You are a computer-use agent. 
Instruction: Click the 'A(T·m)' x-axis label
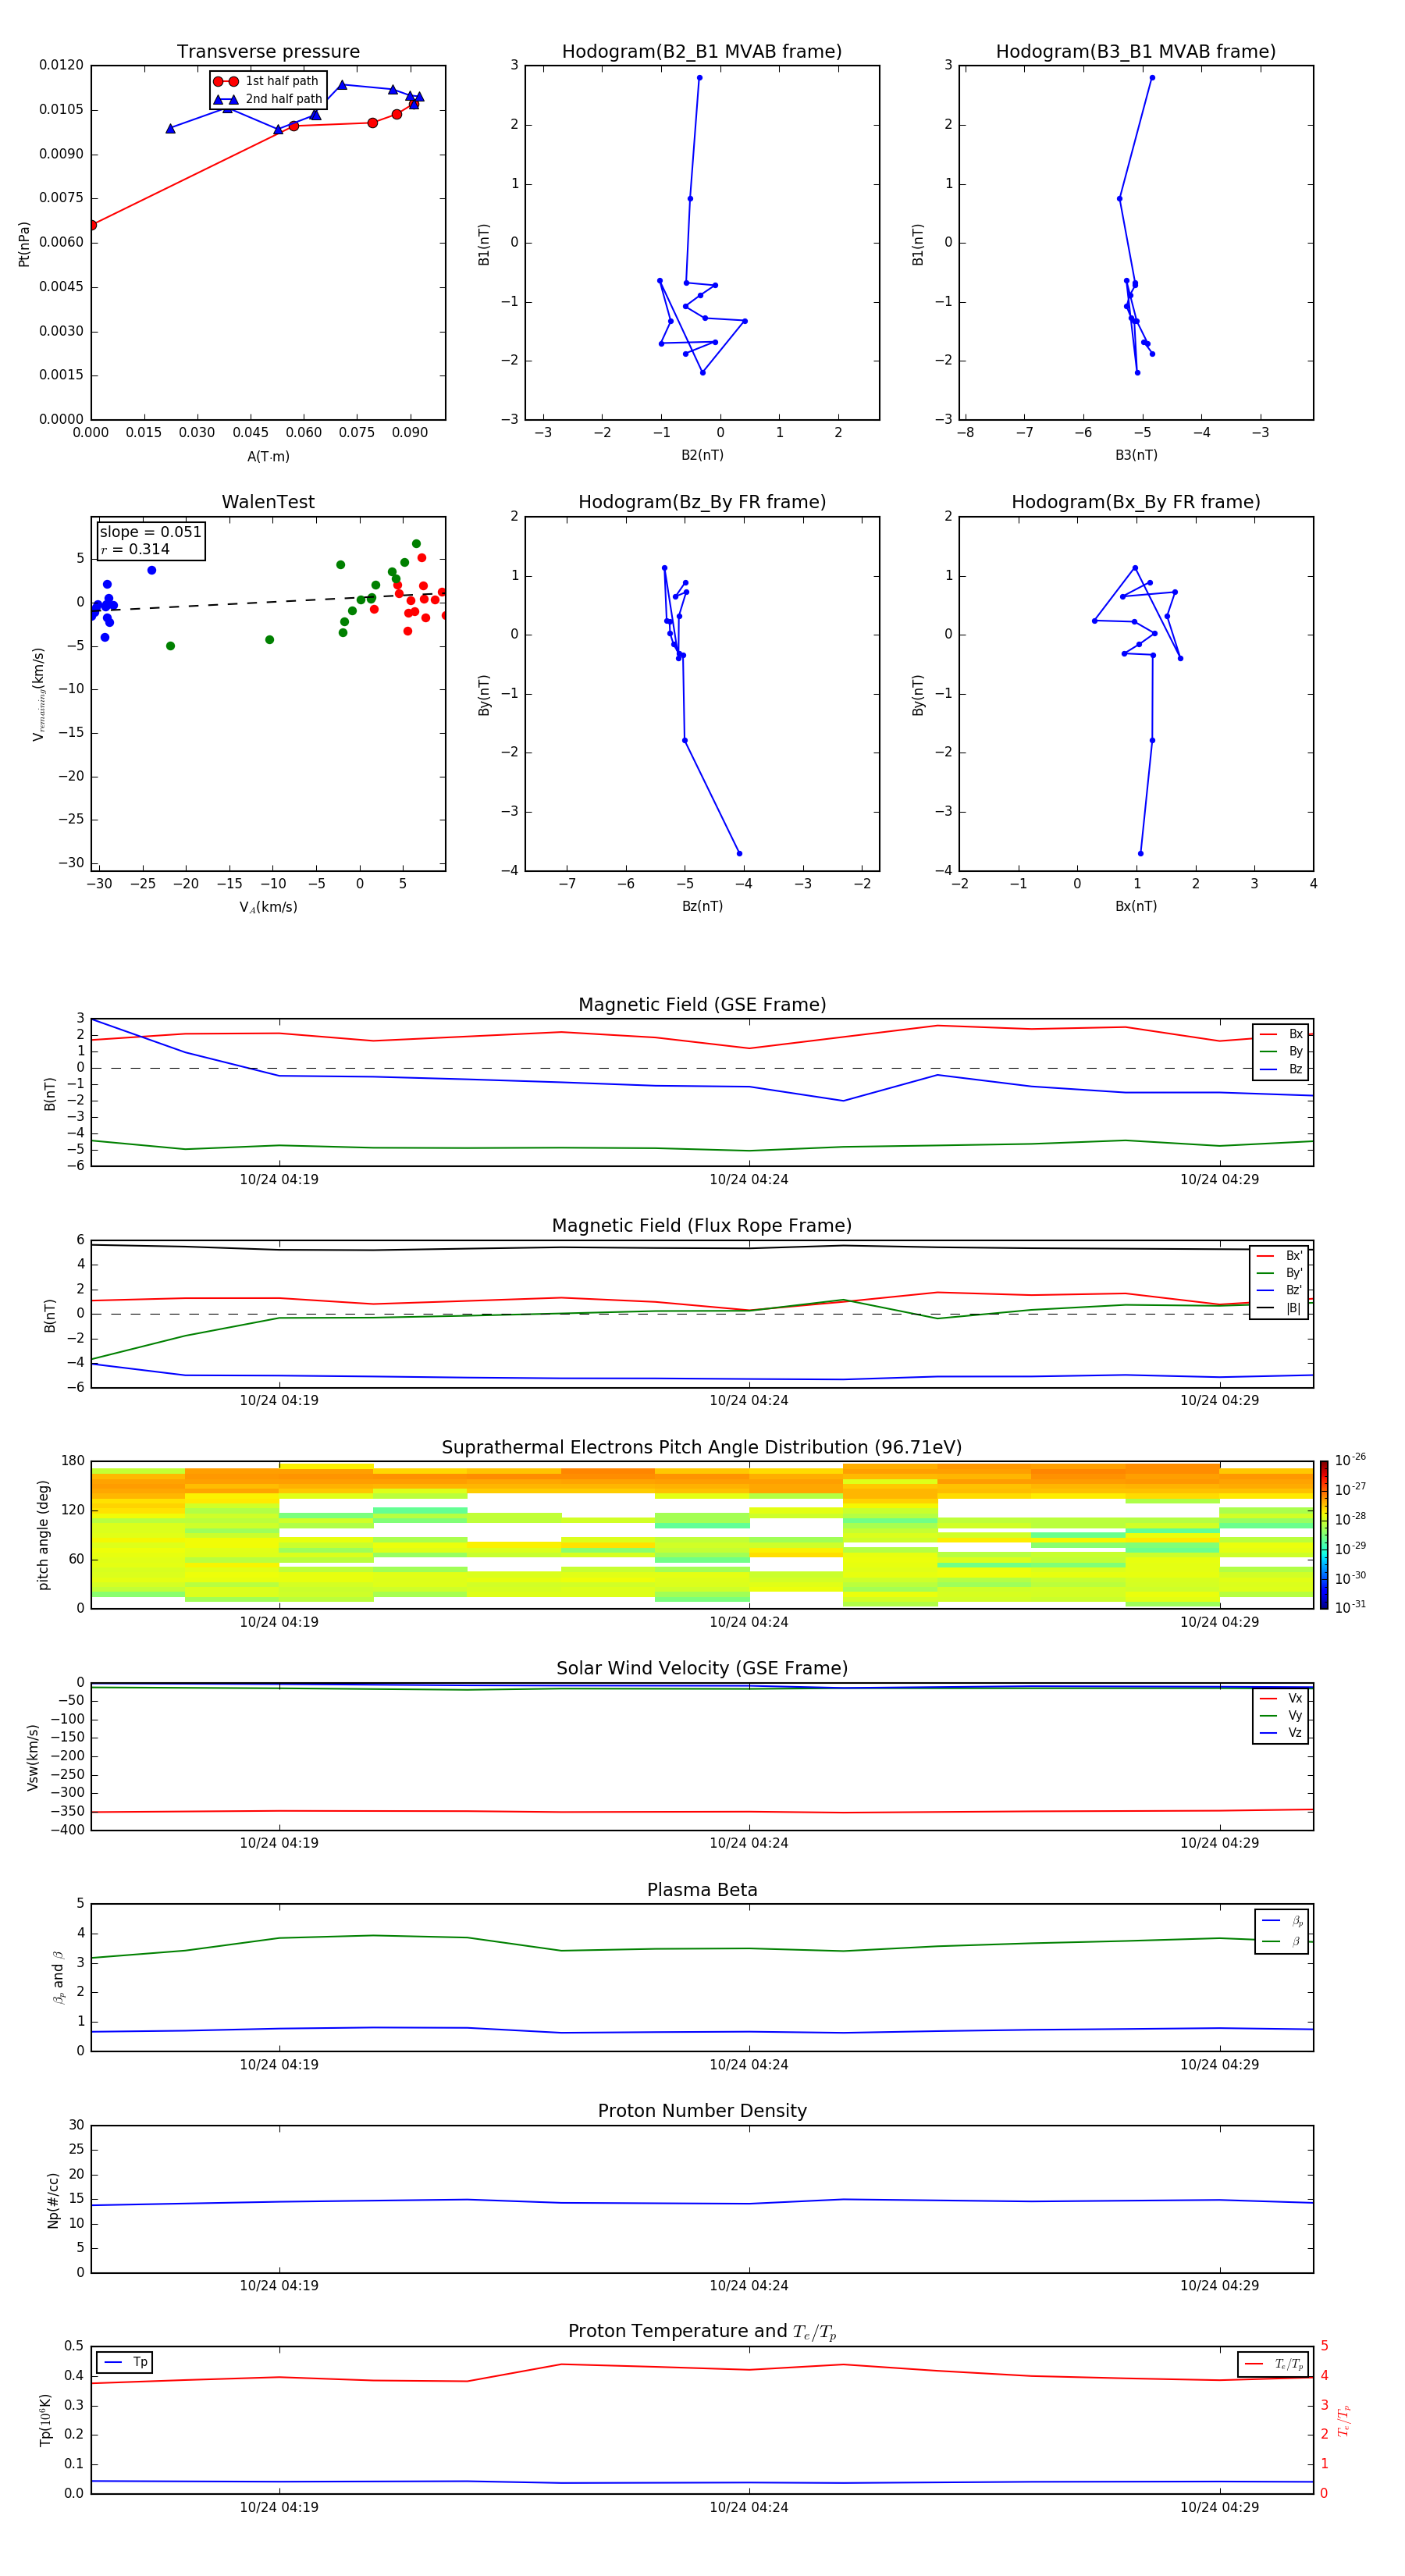click(x=268, y=457)
